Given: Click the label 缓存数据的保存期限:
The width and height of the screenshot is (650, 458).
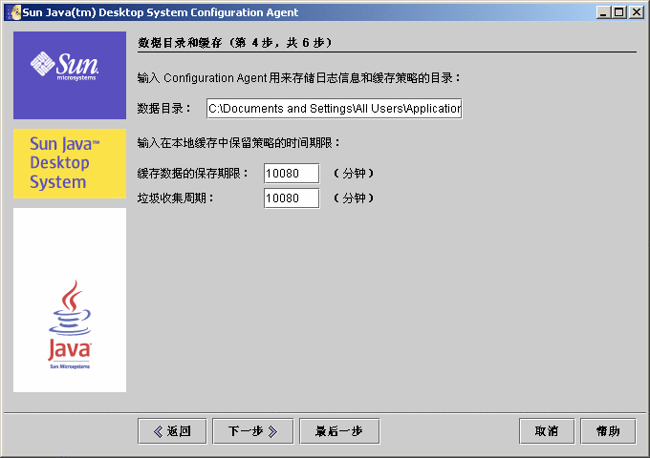Looking at the screenshot, I should (193, 174).
